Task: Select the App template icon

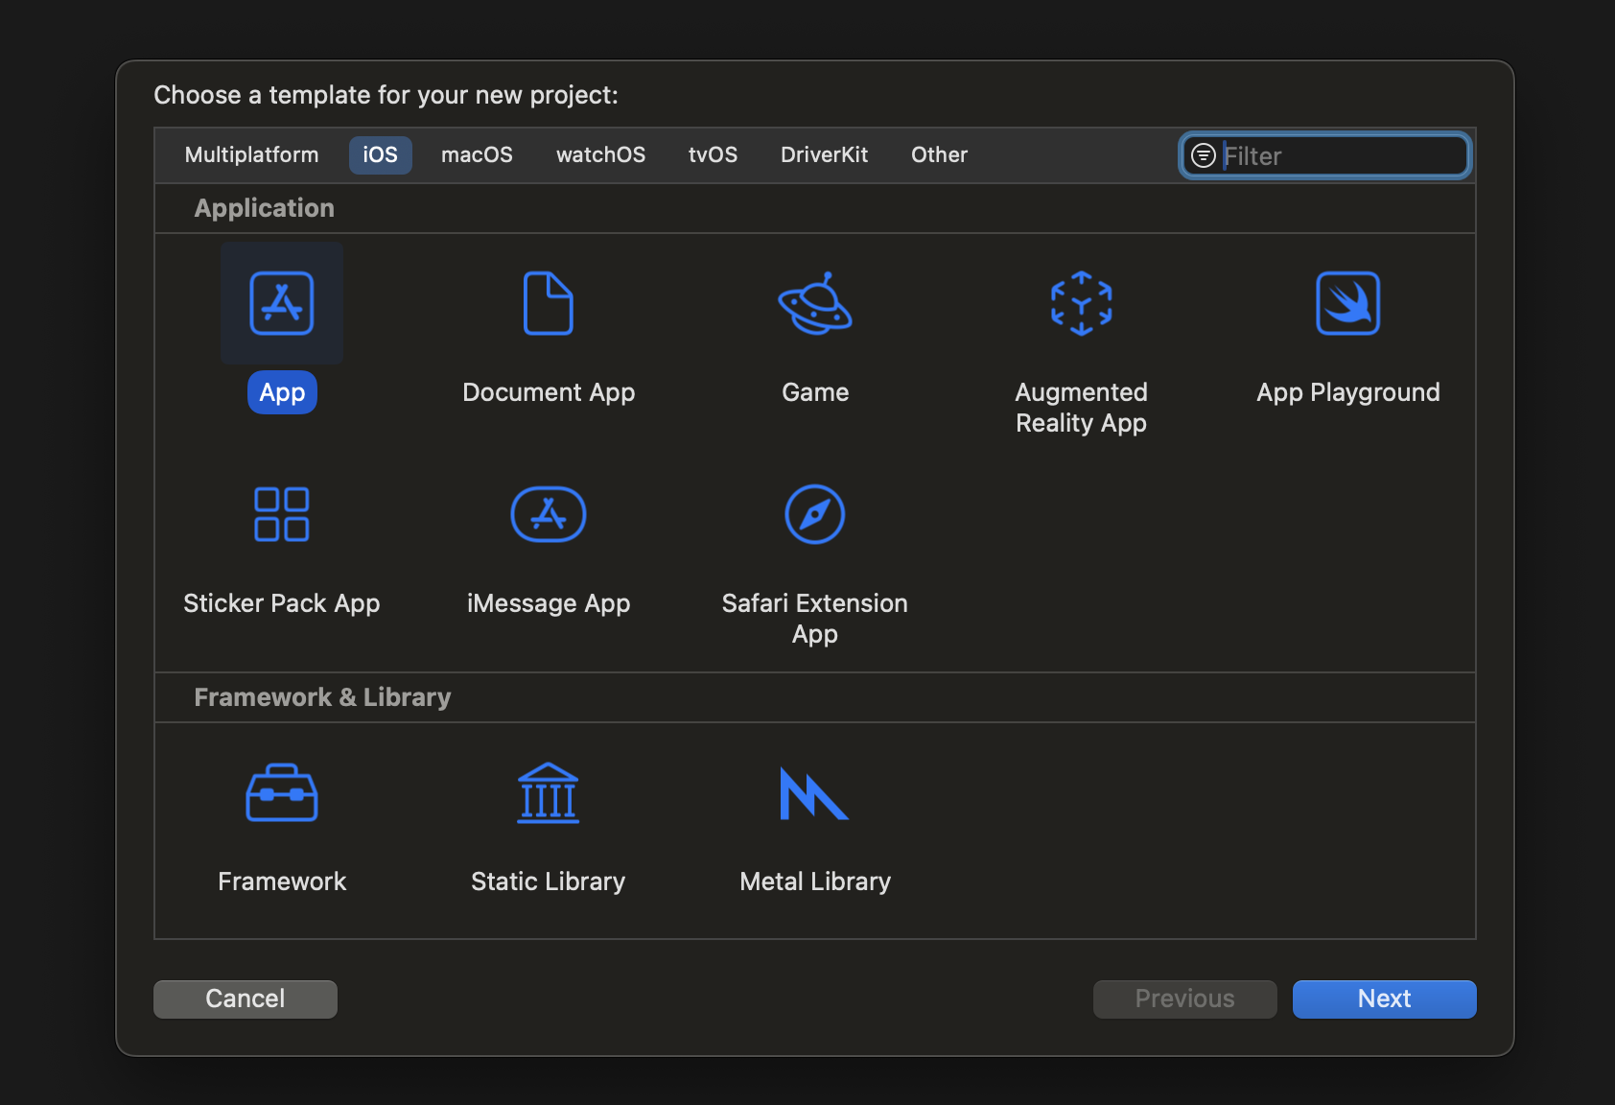Action: tap(282, 303)
